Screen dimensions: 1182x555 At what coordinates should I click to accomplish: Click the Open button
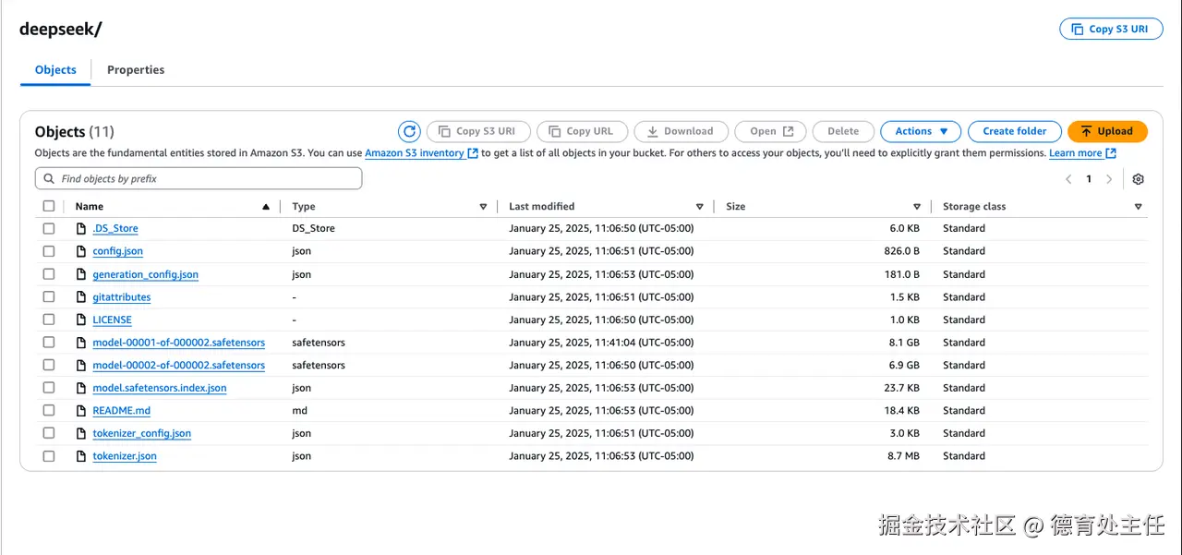(771, 131)
